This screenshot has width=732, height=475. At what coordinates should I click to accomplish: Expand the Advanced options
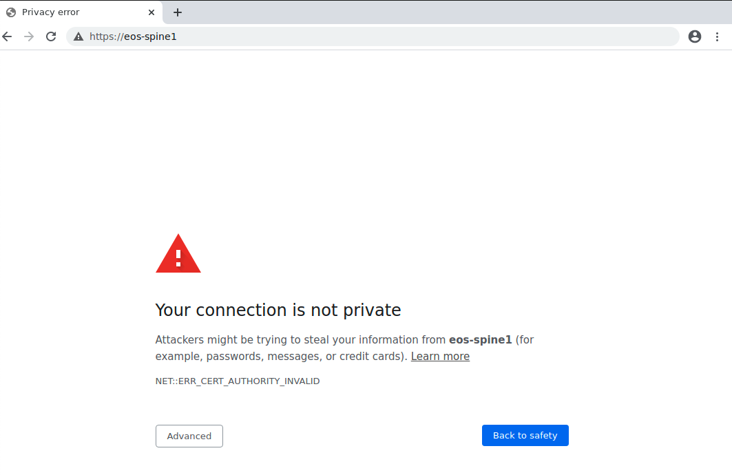click(189, 436)
